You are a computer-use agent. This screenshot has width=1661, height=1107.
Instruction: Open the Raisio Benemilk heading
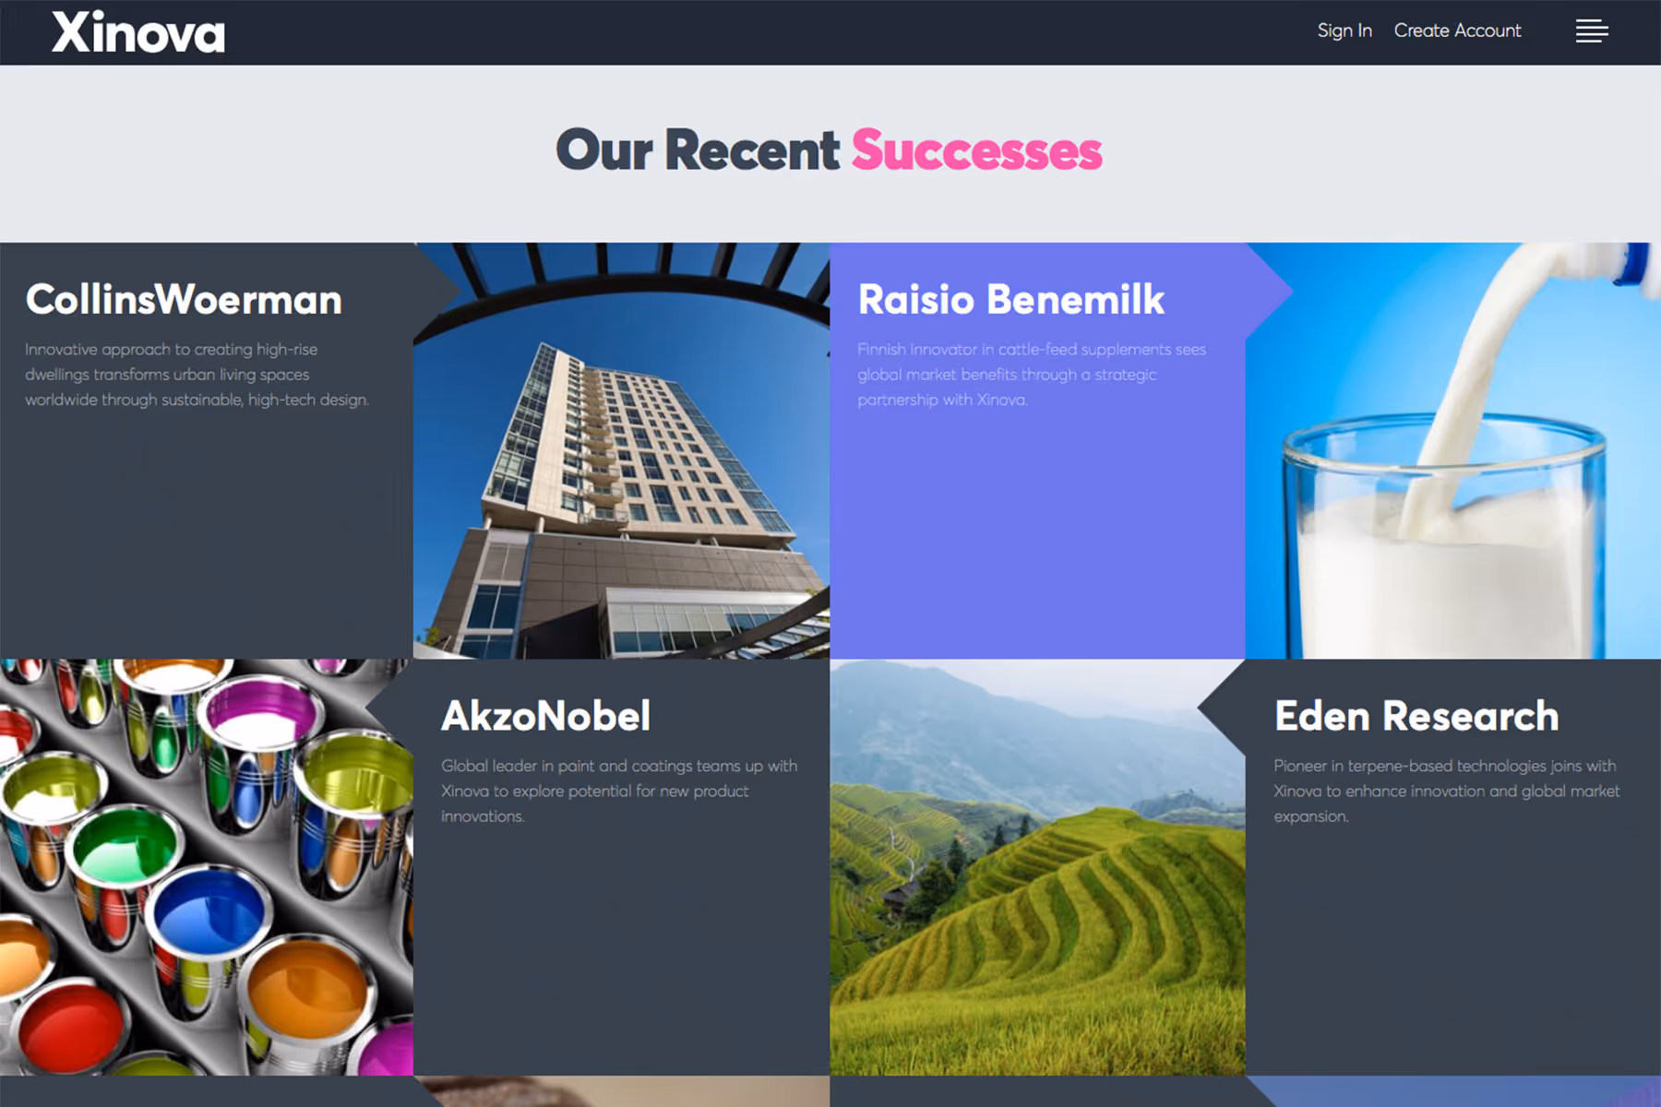(1011, 300)
